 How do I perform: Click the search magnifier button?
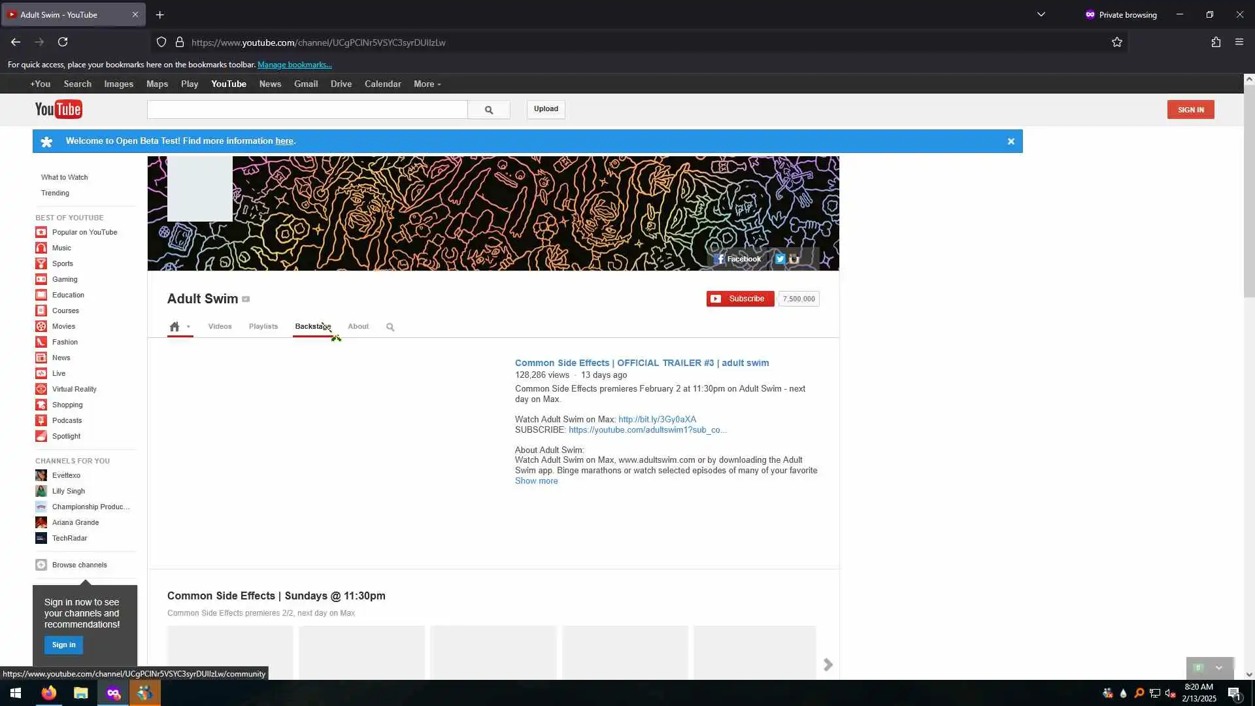pos(488,110)
